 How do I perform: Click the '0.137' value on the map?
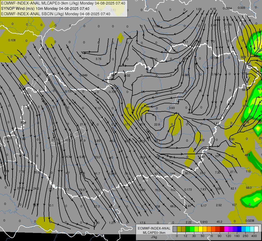(69, 91)
